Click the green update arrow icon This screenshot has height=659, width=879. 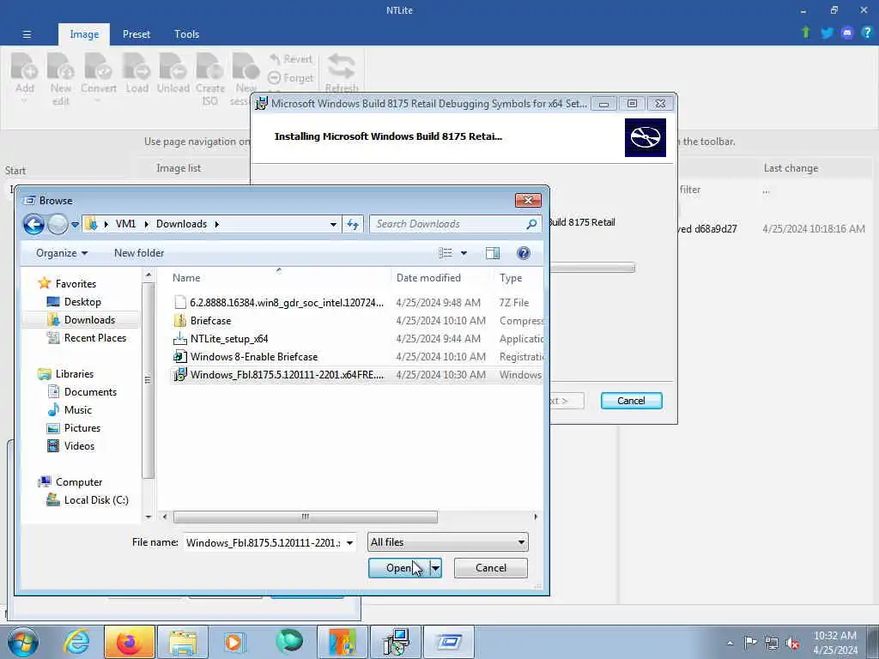click(805, 33)
